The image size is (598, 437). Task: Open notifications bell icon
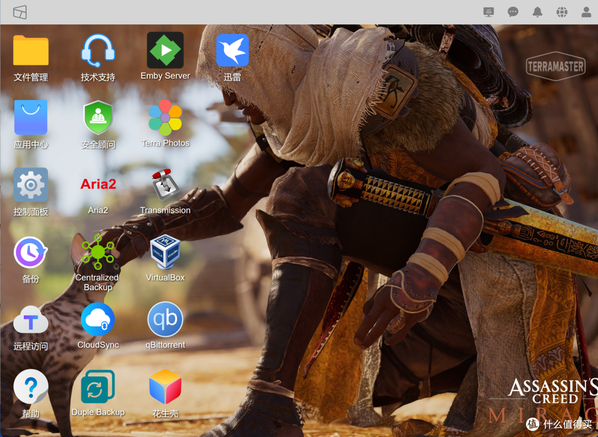pos(537,12)
